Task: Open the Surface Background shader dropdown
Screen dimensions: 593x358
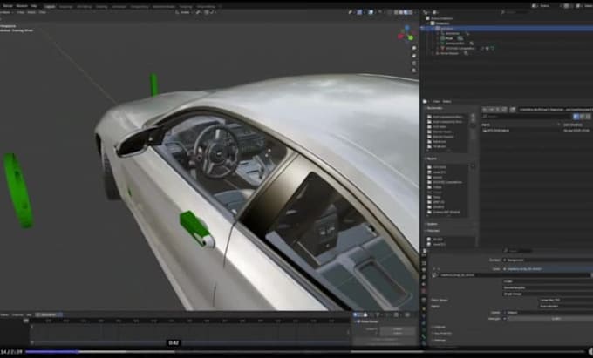Action: (548, 260)
